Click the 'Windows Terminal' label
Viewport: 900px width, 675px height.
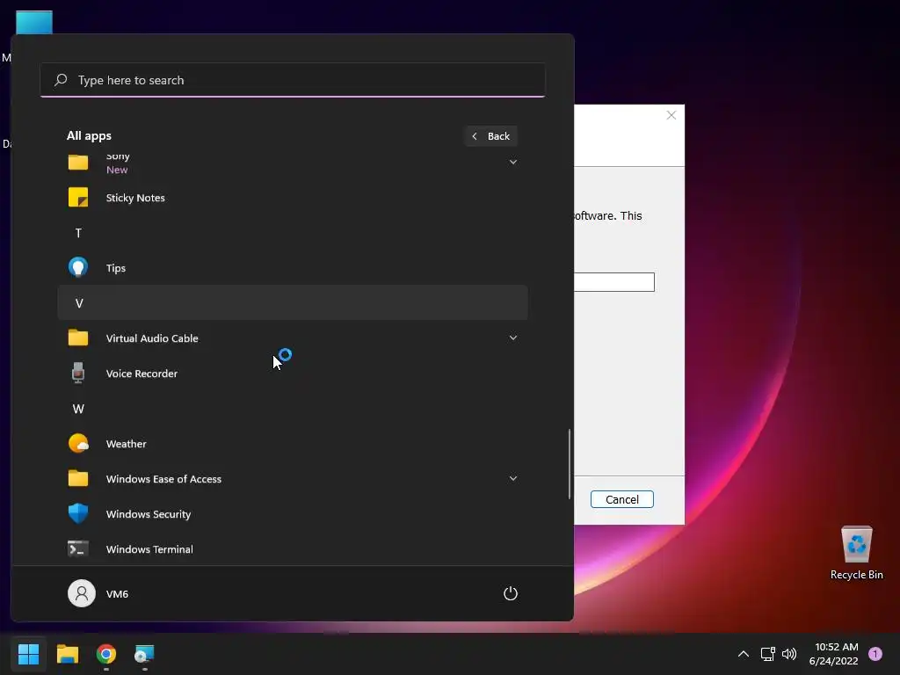click(149, 548)
